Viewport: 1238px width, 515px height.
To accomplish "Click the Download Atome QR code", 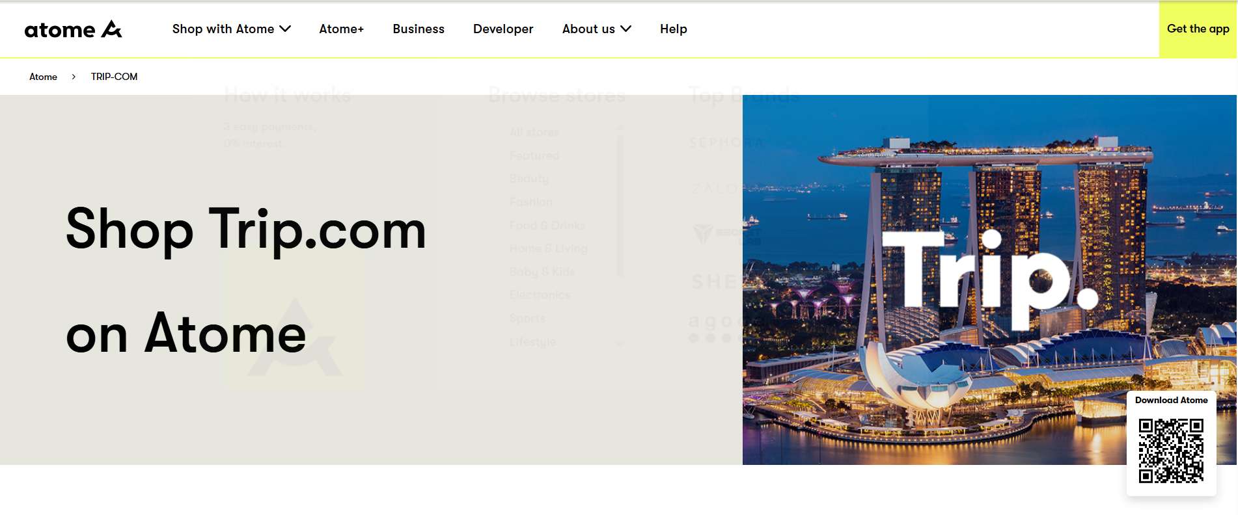I will (x=1171, y=451).
